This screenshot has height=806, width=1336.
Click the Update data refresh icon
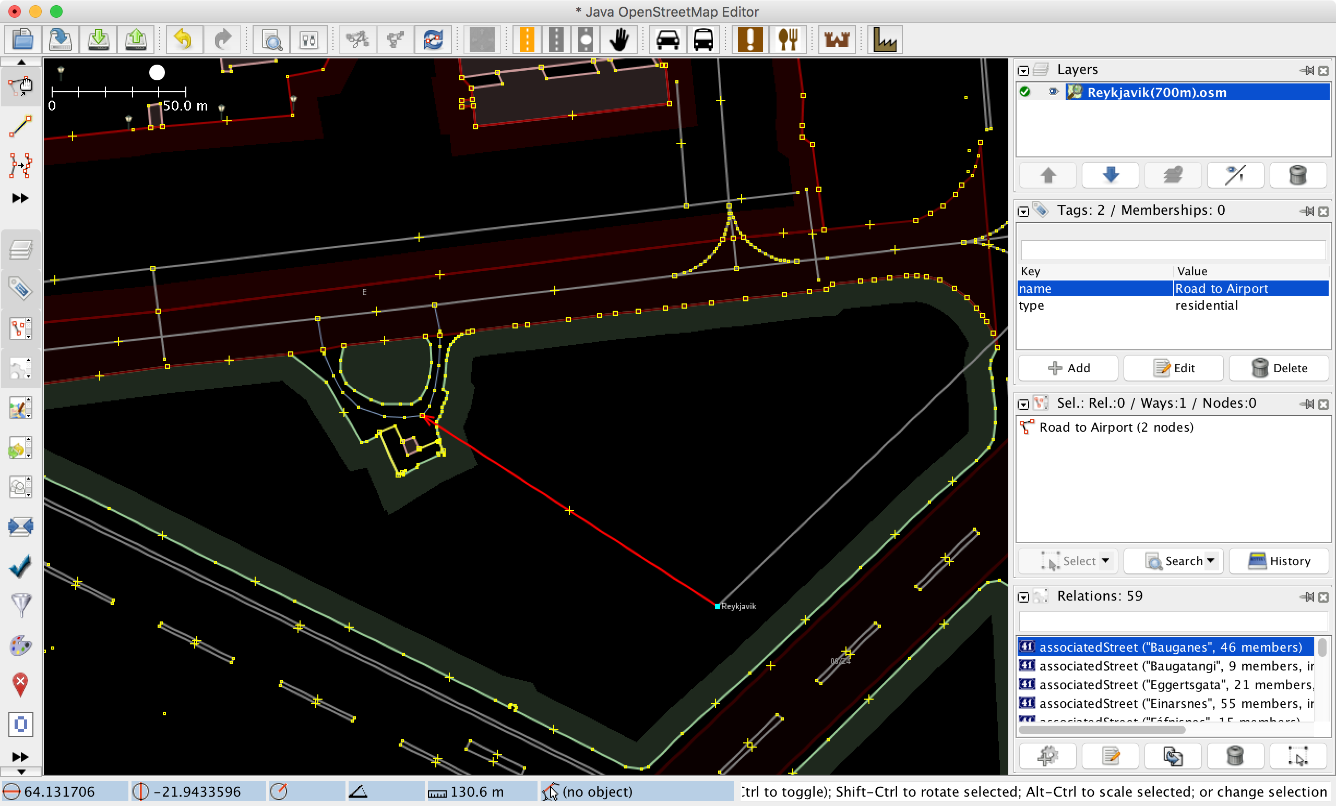tap(433, 40)
